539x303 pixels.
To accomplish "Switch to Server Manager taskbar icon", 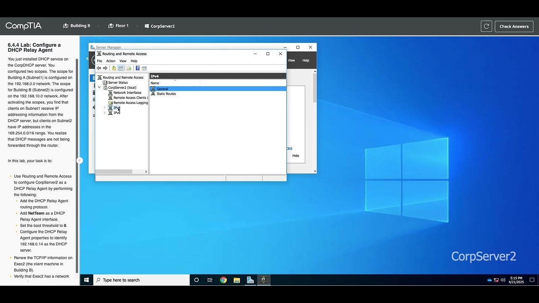I will [x=250, y=280].
